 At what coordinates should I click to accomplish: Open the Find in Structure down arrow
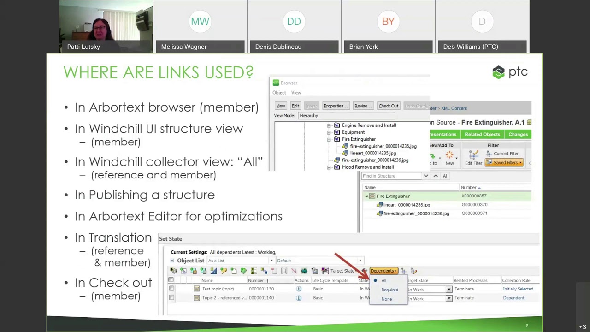[x=426, y=176]
